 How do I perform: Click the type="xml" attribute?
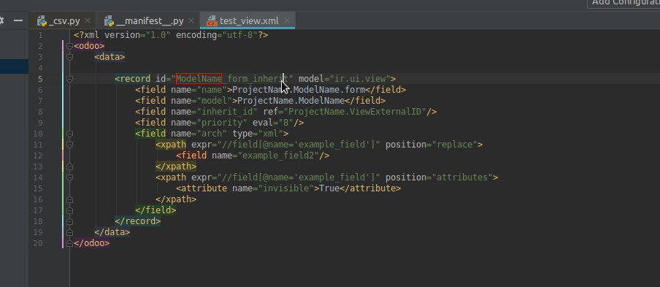click(x=258, y=134)
